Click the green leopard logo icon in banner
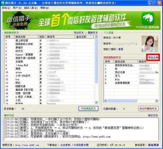This screenshot has width=163, height=149. pyautogui.click(x=148, y=19)
